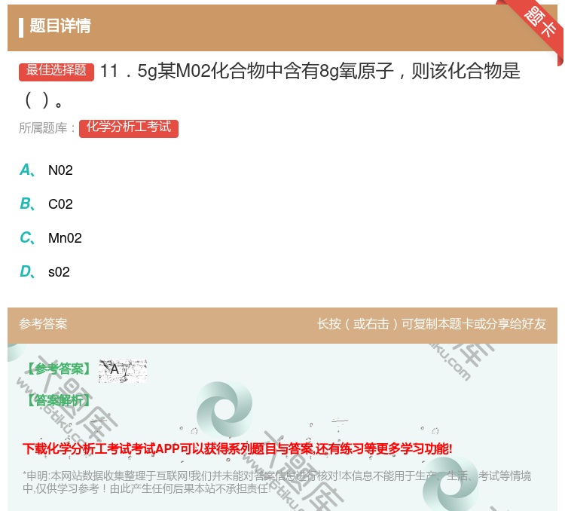Click the question text about M02 compound
The image size is (565, 511).
click(x=270, y=85)
